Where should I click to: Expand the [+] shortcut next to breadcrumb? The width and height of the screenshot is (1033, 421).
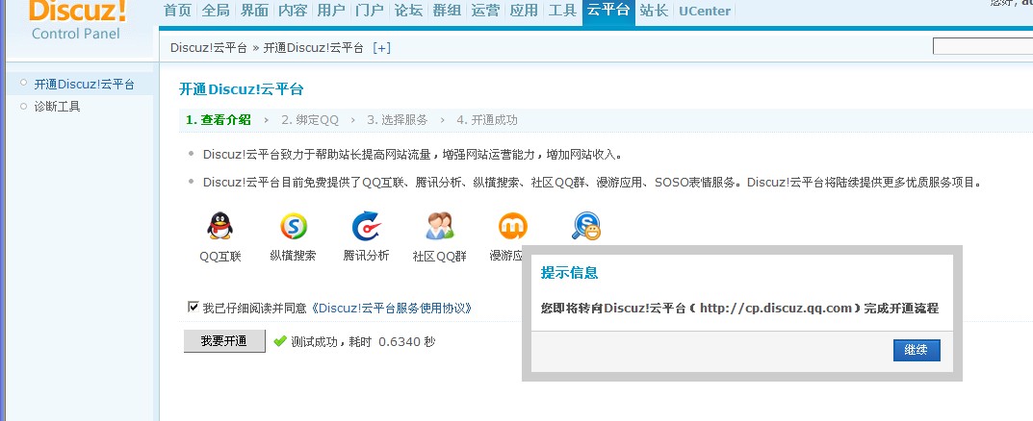click(381, 48)
